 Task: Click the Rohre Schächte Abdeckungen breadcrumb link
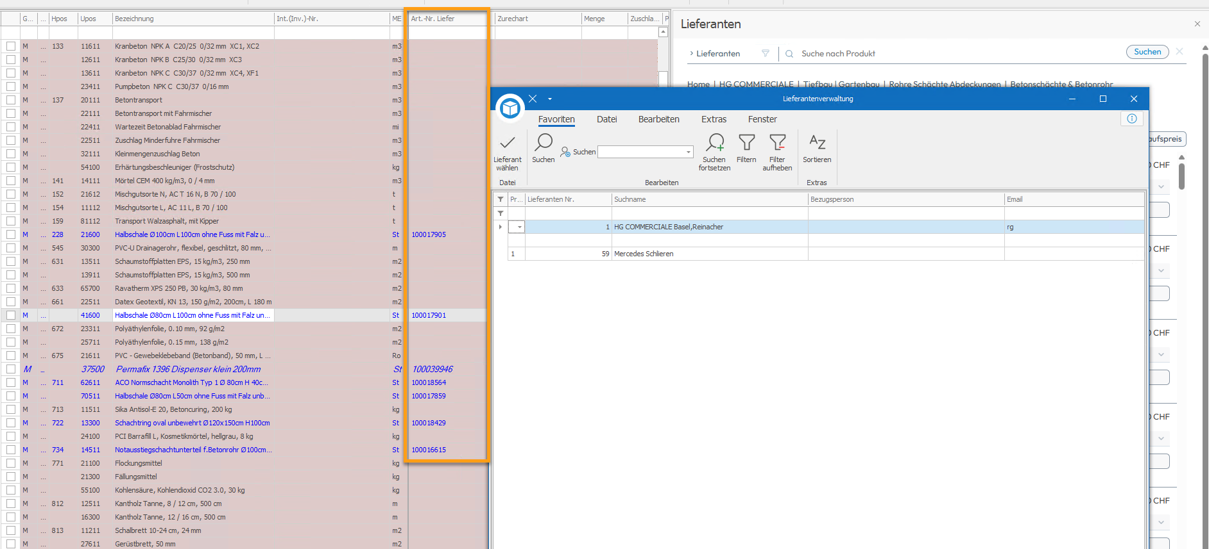tap(945, 84)
